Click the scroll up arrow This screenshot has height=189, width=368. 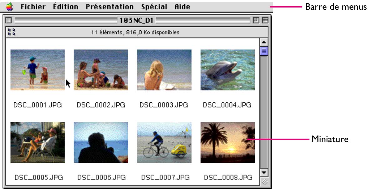(x=264, y=43)
